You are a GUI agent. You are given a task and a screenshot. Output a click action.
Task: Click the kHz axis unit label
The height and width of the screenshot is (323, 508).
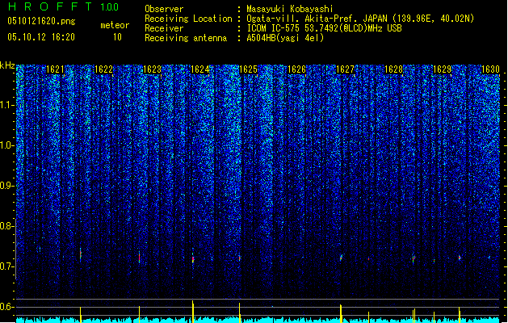click(x=7, y=65)
